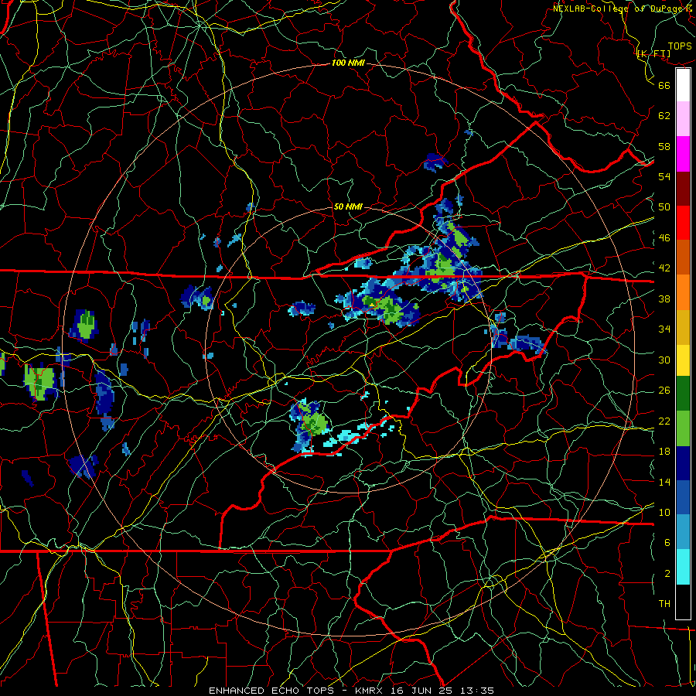Click the legend value "10"
The image size is (696, 696).
[664, 512]
